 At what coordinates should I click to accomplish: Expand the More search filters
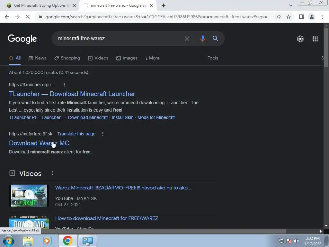152,58
